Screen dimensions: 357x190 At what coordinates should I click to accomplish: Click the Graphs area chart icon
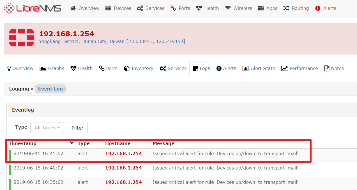pos(43,68)
